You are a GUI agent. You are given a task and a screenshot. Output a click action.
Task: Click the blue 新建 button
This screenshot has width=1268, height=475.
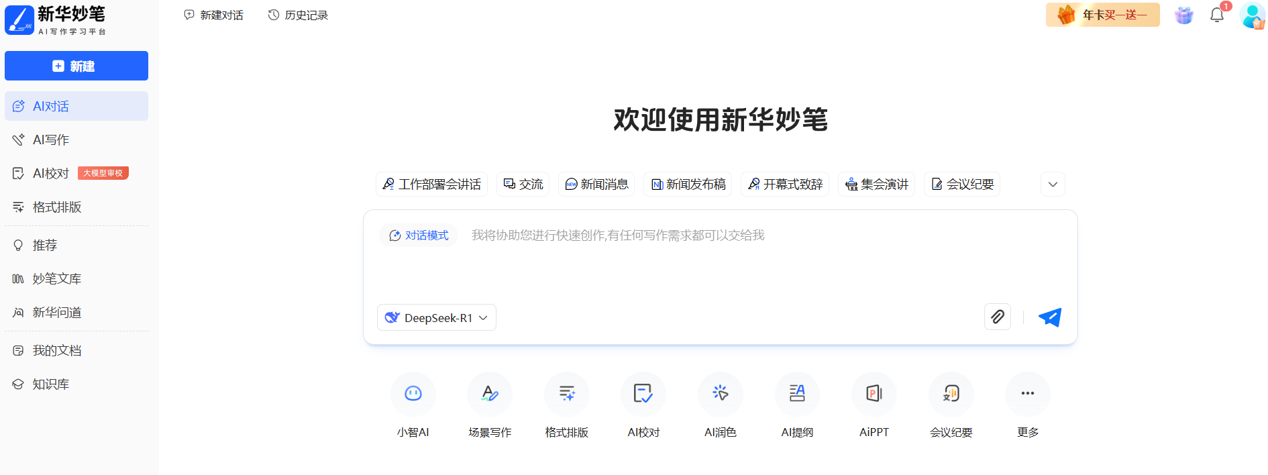76,66
